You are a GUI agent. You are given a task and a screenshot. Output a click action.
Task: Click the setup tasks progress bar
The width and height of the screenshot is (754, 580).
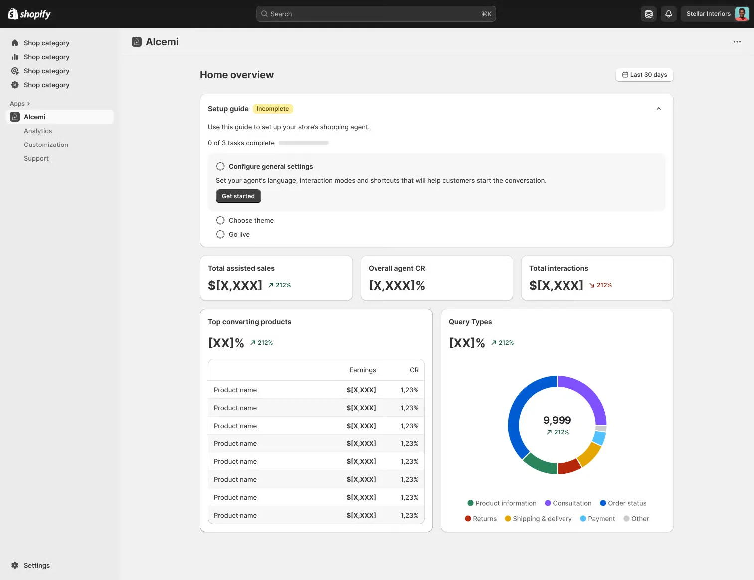[x=303, y=142]
